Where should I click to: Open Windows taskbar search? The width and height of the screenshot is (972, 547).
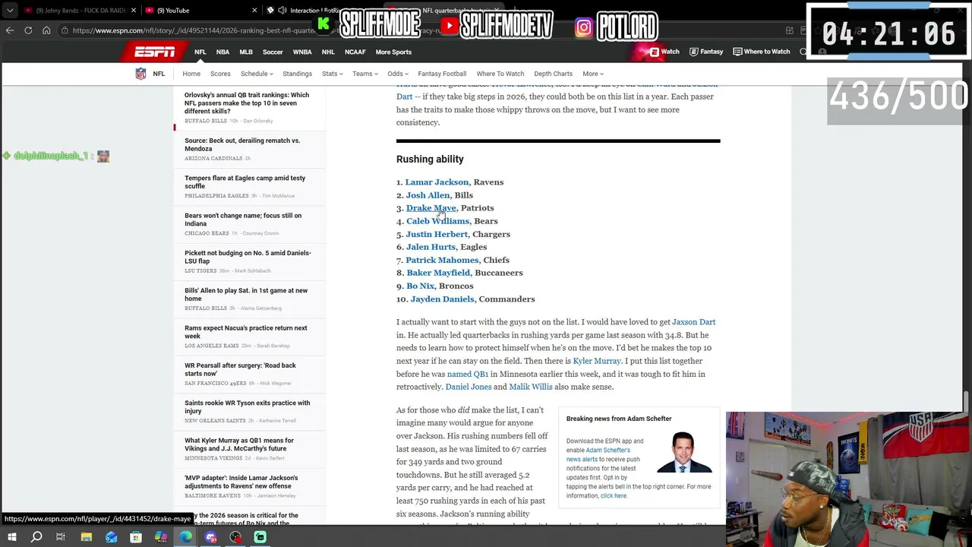pyautogui.click(x=36, y=537)
